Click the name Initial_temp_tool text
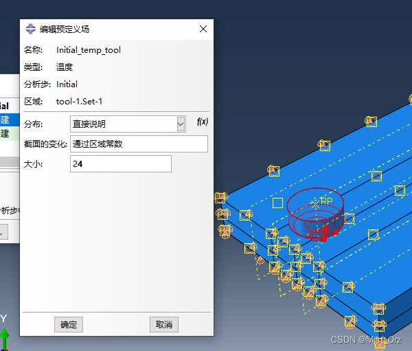The height and width of the screenshot is (351, 412). [89, 49]
